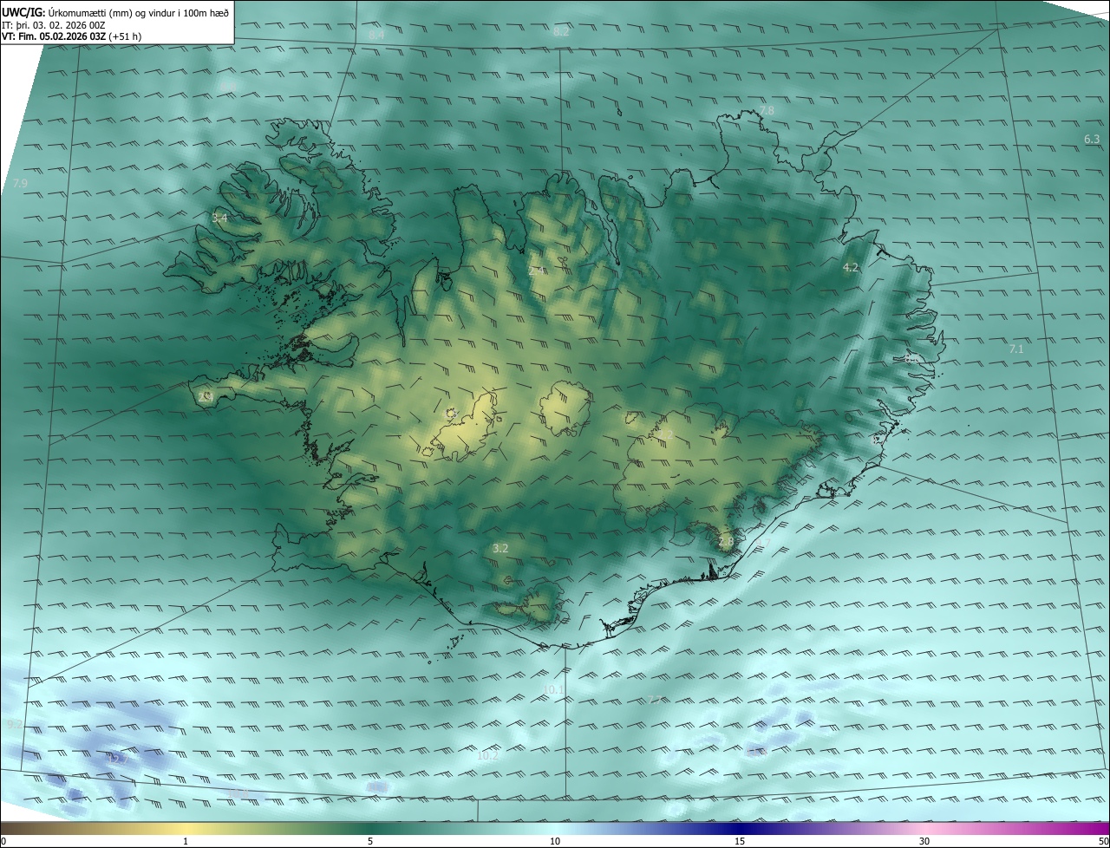
Task: Click the map value label '10.2'
Action: (x=488, y=755)
